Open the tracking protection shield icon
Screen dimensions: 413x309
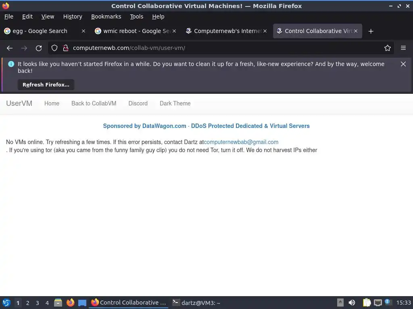click(x=54, y=48)
